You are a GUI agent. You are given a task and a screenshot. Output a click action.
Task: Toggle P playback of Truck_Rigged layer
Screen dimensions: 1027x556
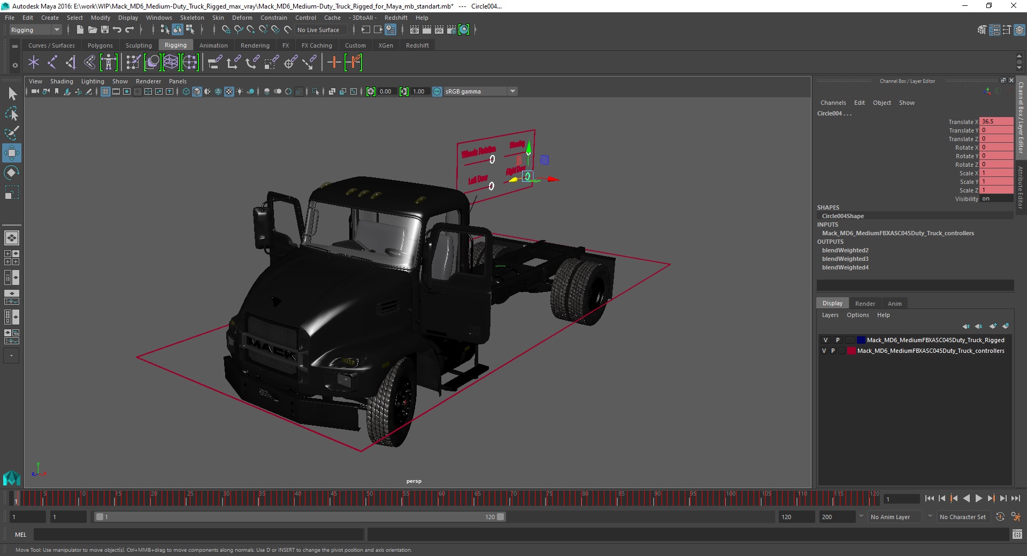tap(838, 340)
